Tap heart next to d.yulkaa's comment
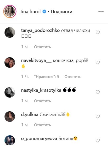The width and height of the screenshot is (108, 149). [x=97, y=116]
